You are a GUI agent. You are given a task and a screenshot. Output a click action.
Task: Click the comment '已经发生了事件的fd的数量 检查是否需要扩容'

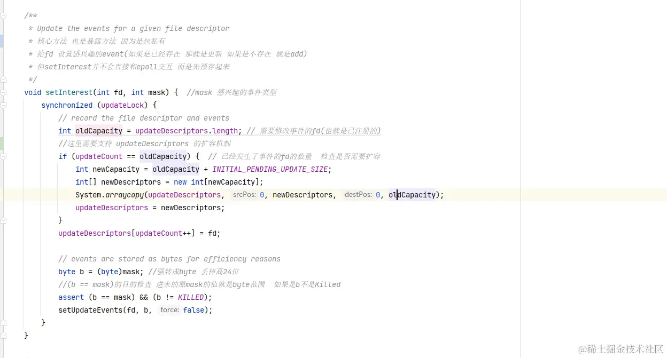point(301,156)
